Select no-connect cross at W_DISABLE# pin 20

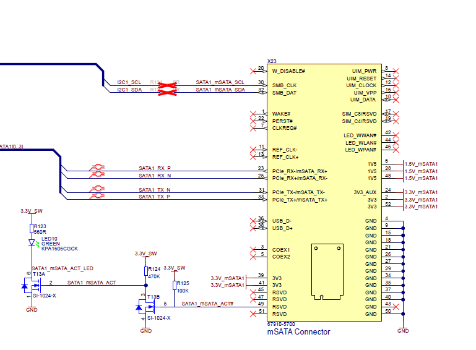tap(253, 68)
